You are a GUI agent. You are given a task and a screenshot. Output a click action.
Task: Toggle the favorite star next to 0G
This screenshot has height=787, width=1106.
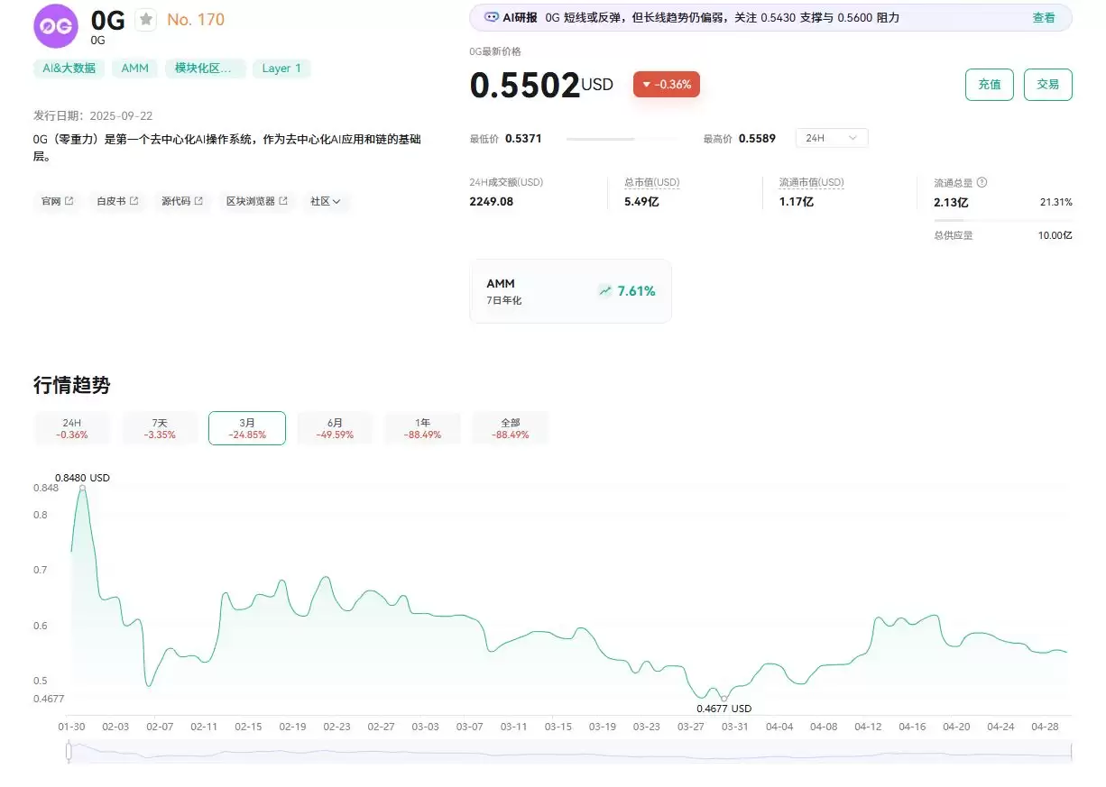(x=145, y=20)
